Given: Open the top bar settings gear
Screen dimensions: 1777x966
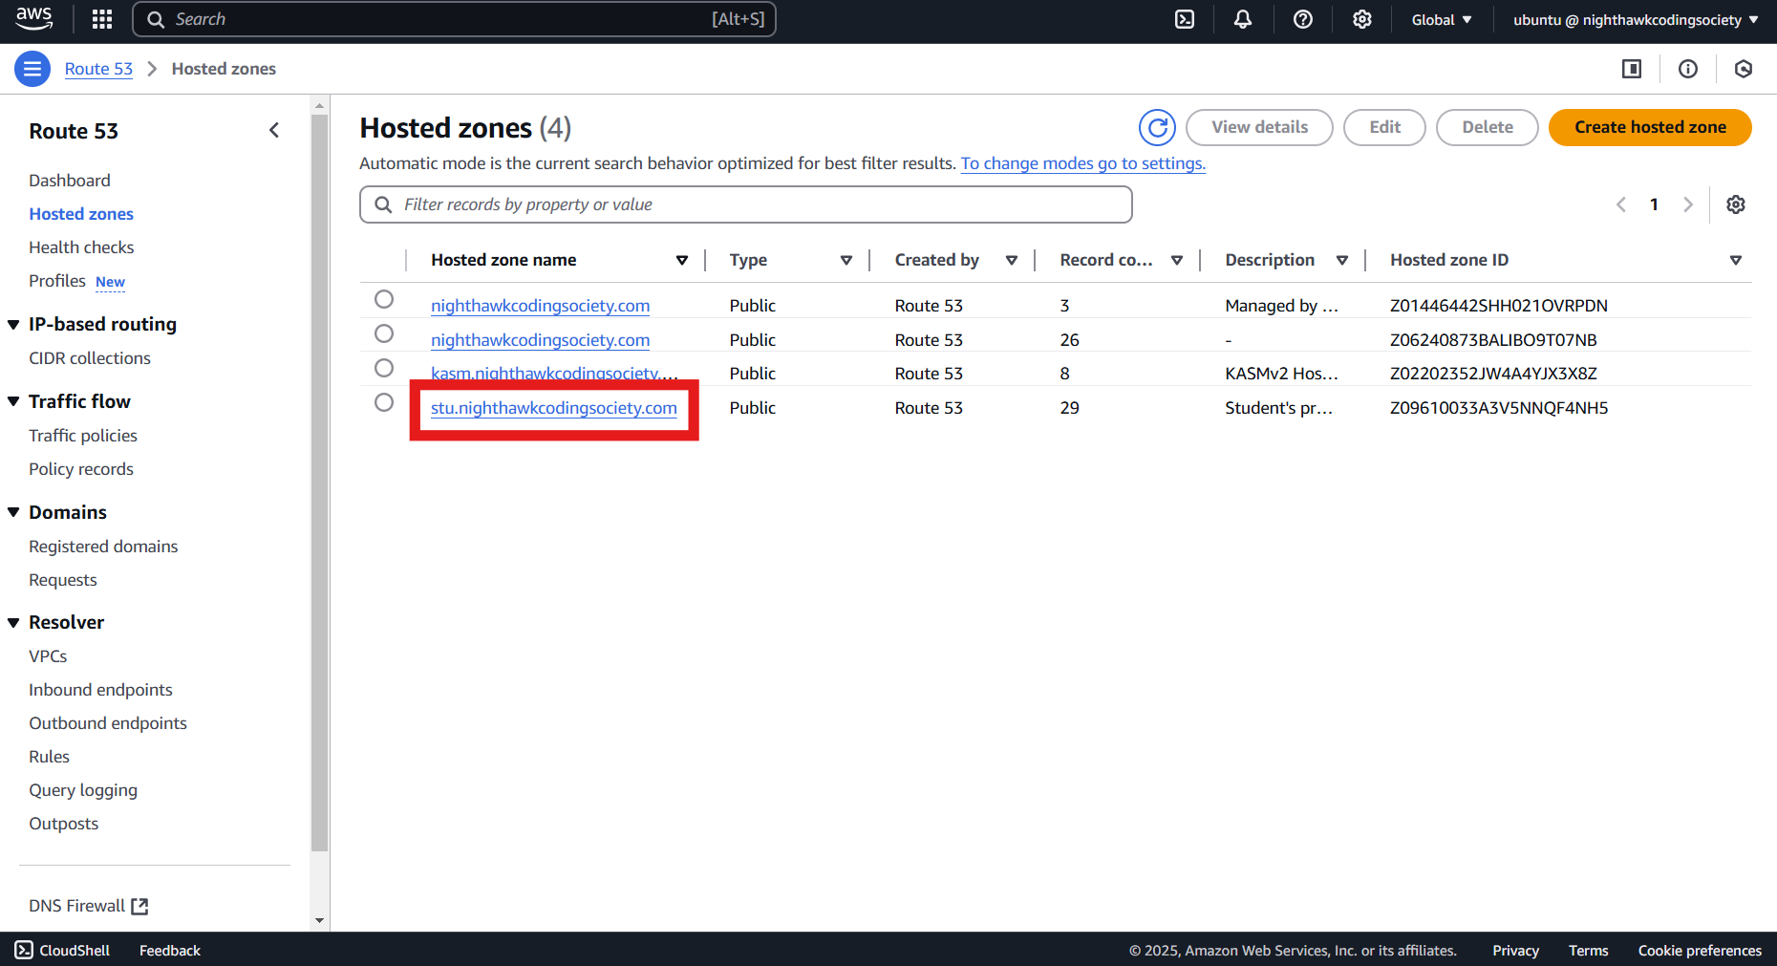Looking at the screenshot, I should click(x=1362, y=19).
